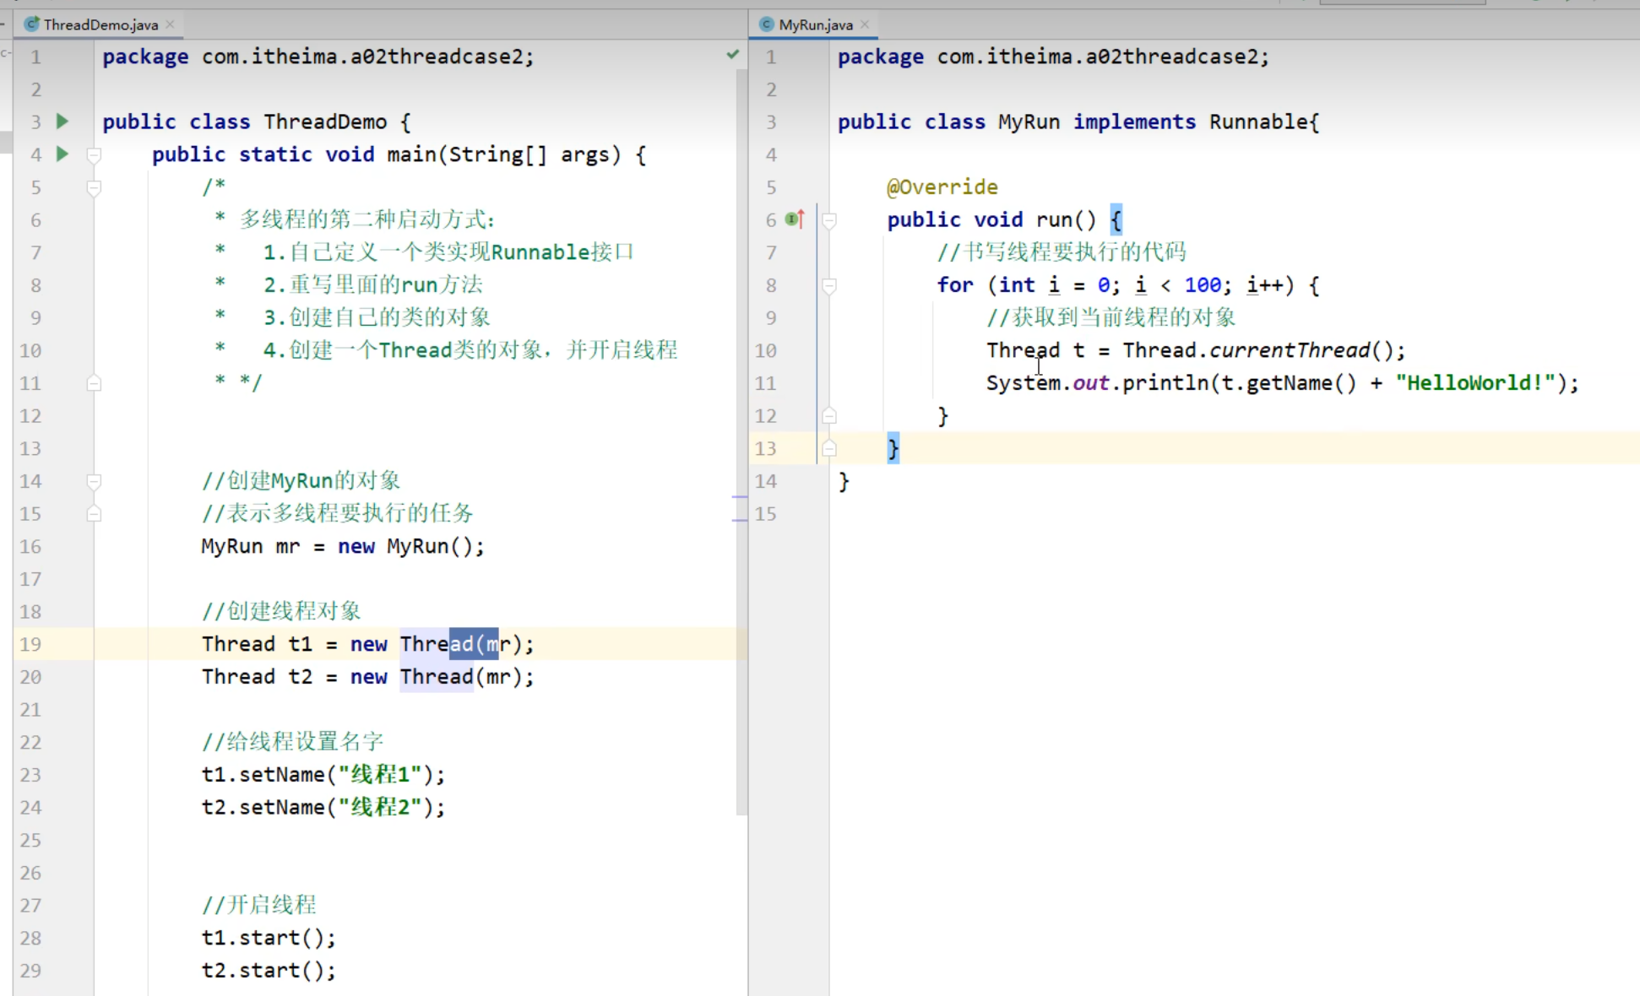Collapse run() method fold in MyRun
1640x996 pixels.
pyautogui.click(x=829, y=220)
